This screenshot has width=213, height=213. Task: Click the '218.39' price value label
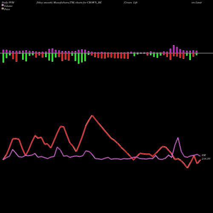206,159
